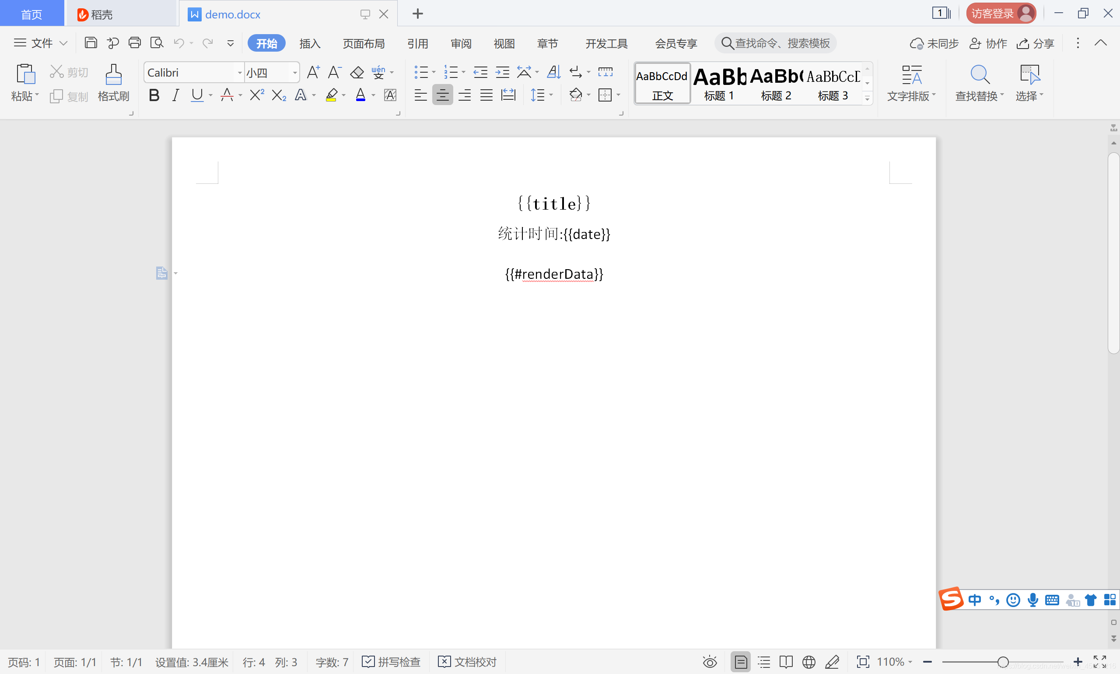This screenshot has height=674, width=1120.
Task: Click the vertical scrollbar thumb
Action: point(1113,253)
